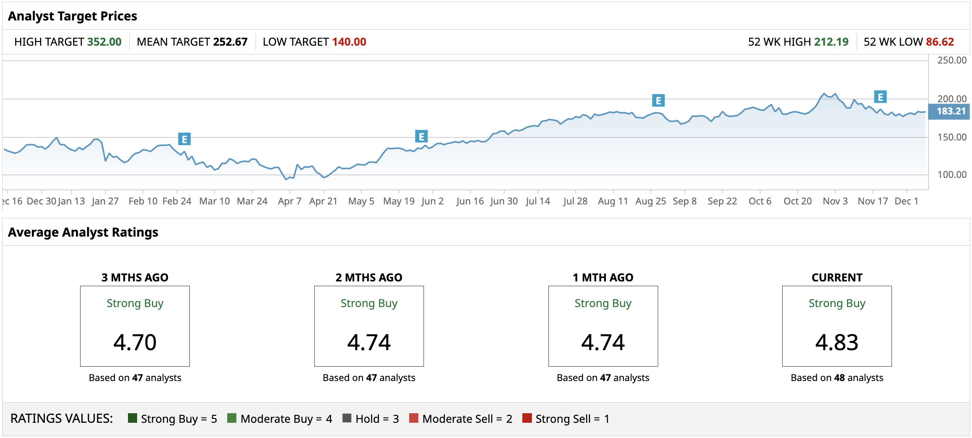Click the Mean Target 252.67 value

230,42
